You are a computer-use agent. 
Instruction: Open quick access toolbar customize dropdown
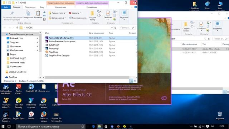pyautogui.click(x=16, y=3)
